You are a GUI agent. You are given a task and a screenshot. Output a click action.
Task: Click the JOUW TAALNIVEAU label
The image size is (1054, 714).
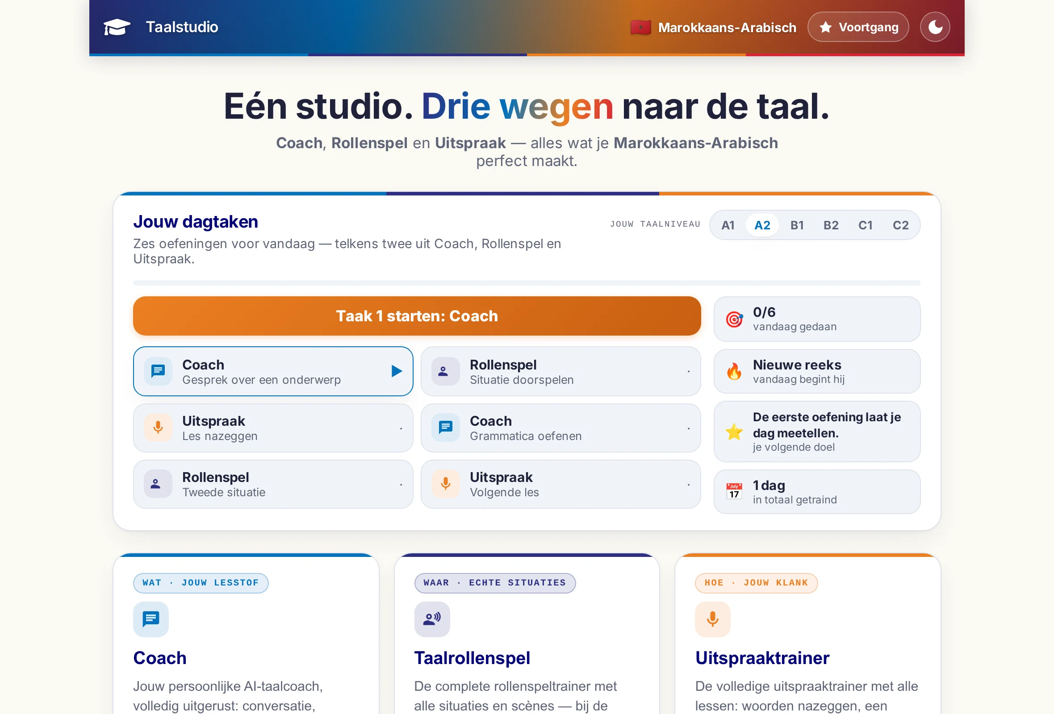pyautogui.click(x=655, y=224)
